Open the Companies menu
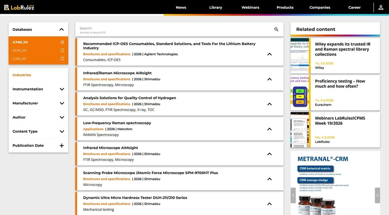Screen dimensions: 389x215 tap(320, 7)
